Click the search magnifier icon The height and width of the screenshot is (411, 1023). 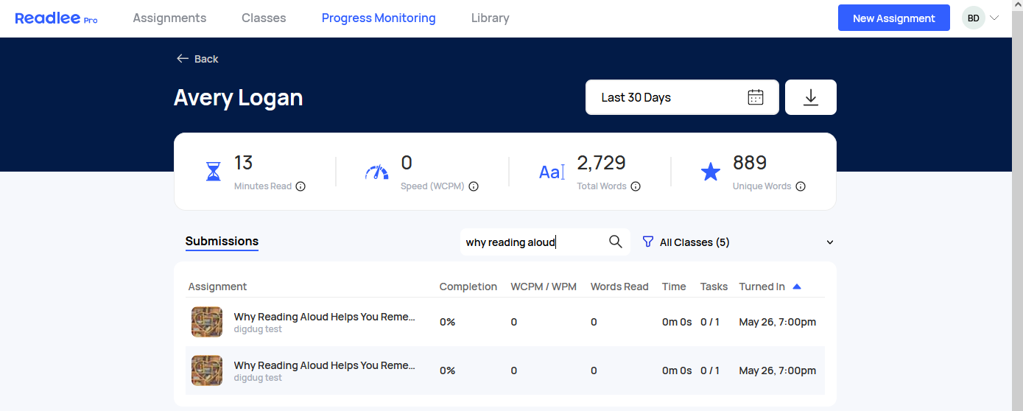point(616,242)
